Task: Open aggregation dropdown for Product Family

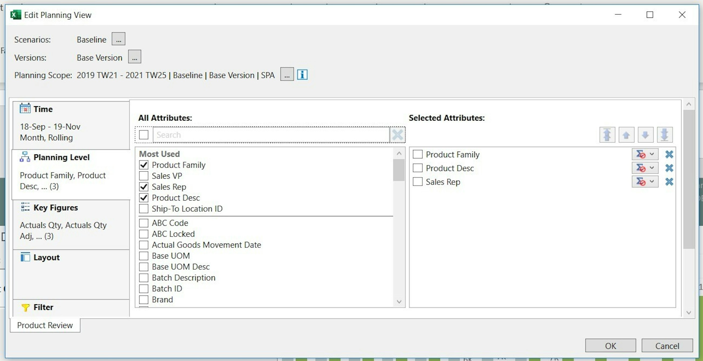Action: [x=645, y=154]
